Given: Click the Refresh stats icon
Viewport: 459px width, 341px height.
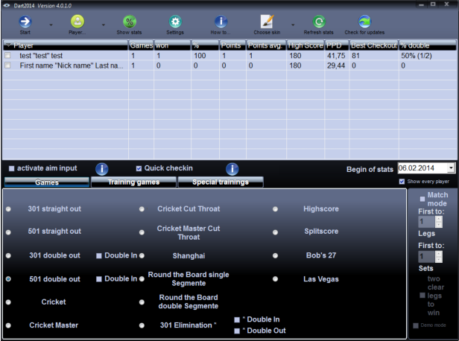Looking at the screenshot, I should coord(319,22).
